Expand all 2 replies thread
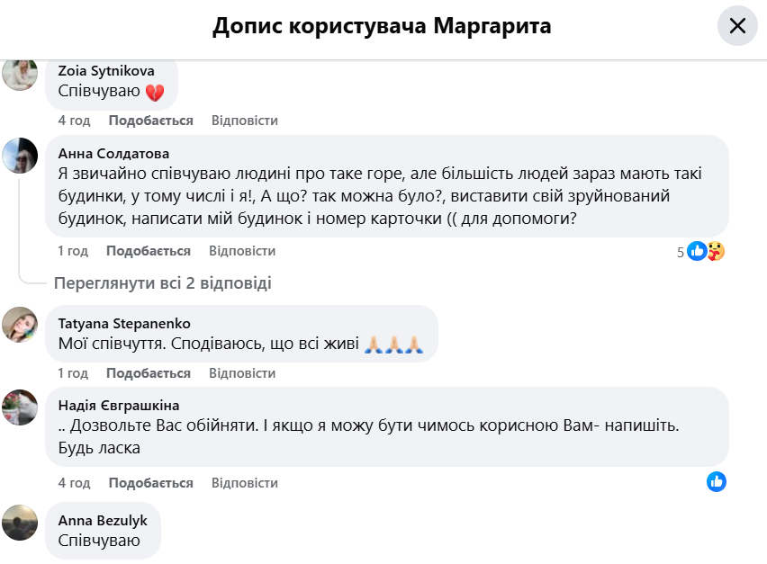The image size is (767, 564). tap(162, 283)
